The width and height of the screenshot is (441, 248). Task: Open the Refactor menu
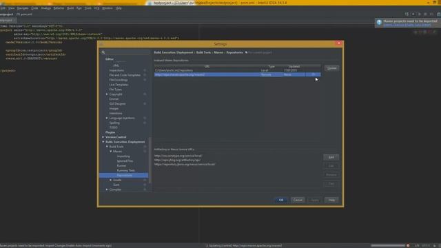pyautogui.click(x=59, y=8)
